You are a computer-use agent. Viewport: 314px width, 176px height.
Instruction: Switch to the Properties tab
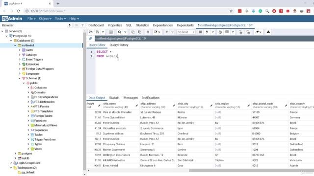pos(115,25)
